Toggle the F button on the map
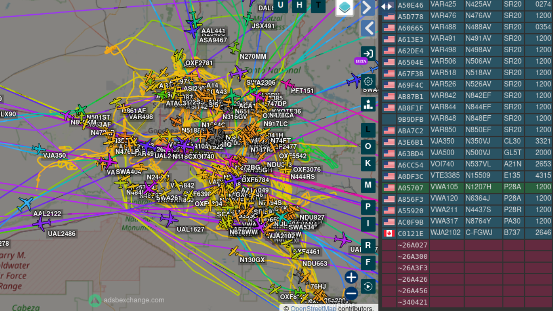Screen dimensions: 553x311 click(x=368, y=263)
